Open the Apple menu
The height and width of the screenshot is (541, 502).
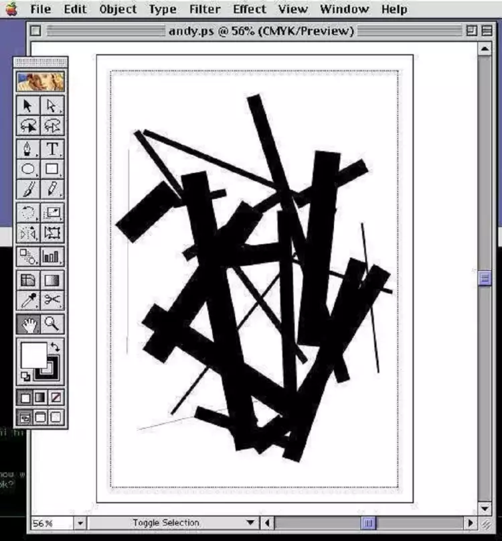[x=11, y=9]
